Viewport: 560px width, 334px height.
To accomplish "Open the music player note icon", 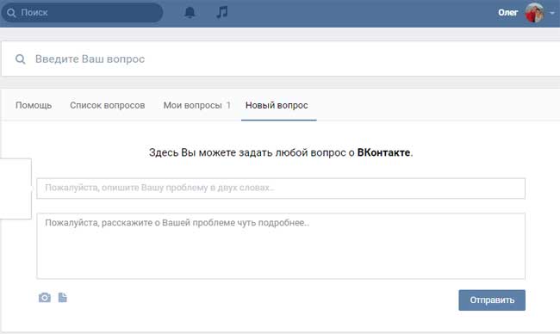I will (x=221, y=12).
